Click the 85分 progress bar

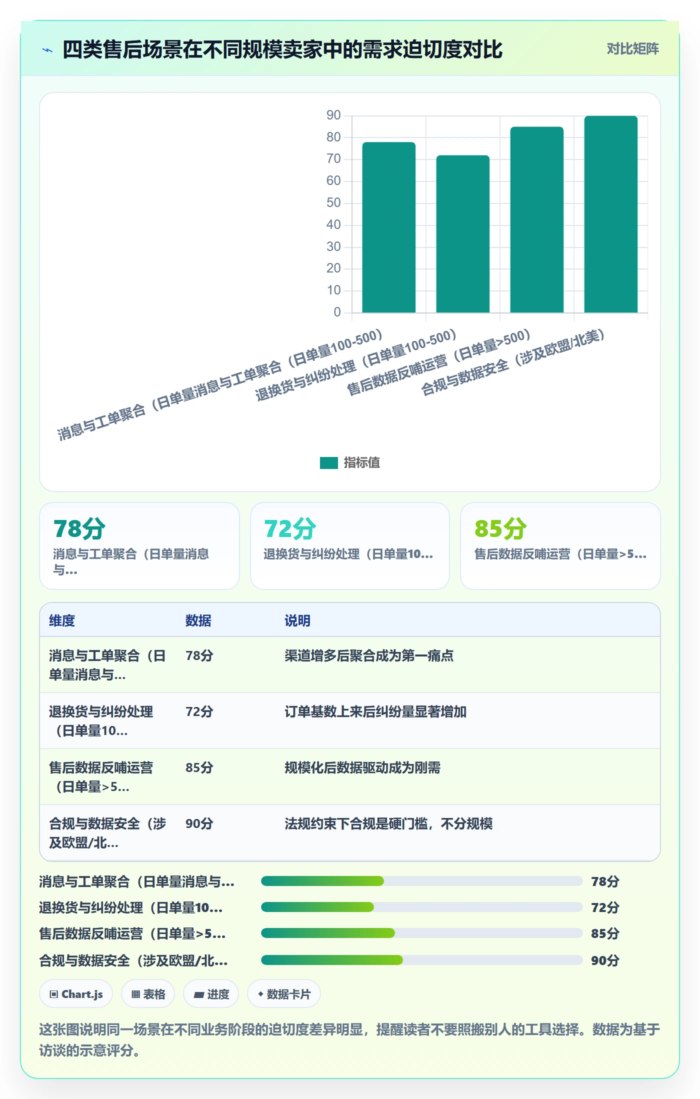(x=422, y=933)
